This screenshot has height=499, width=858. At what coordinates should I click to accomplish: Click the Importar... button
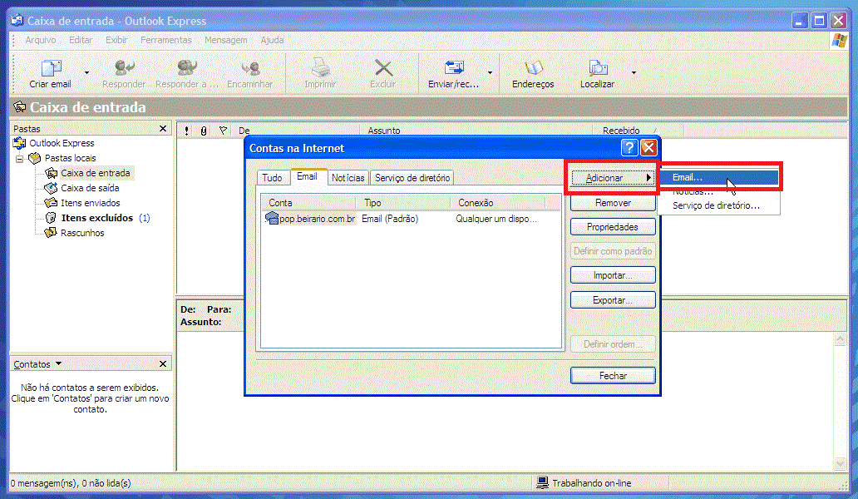pos(613,275)
